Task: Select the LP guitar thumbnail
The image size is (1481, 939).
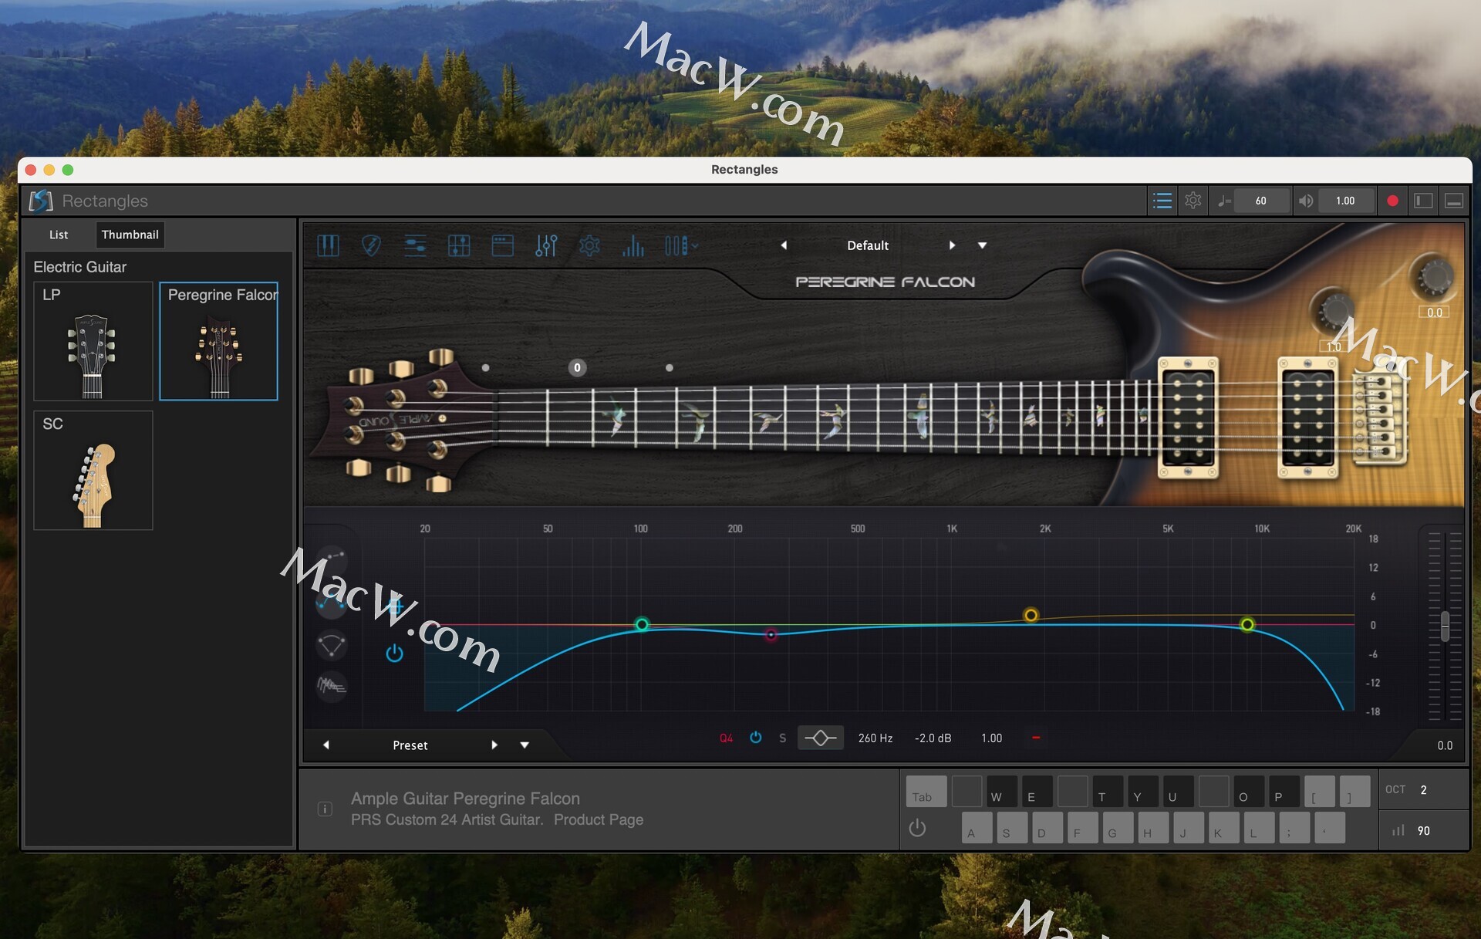Action: coord(93,341)
